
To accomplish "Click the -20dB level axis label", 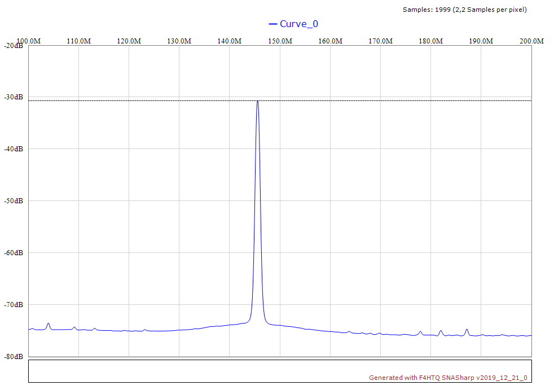I will click(12, 46).
